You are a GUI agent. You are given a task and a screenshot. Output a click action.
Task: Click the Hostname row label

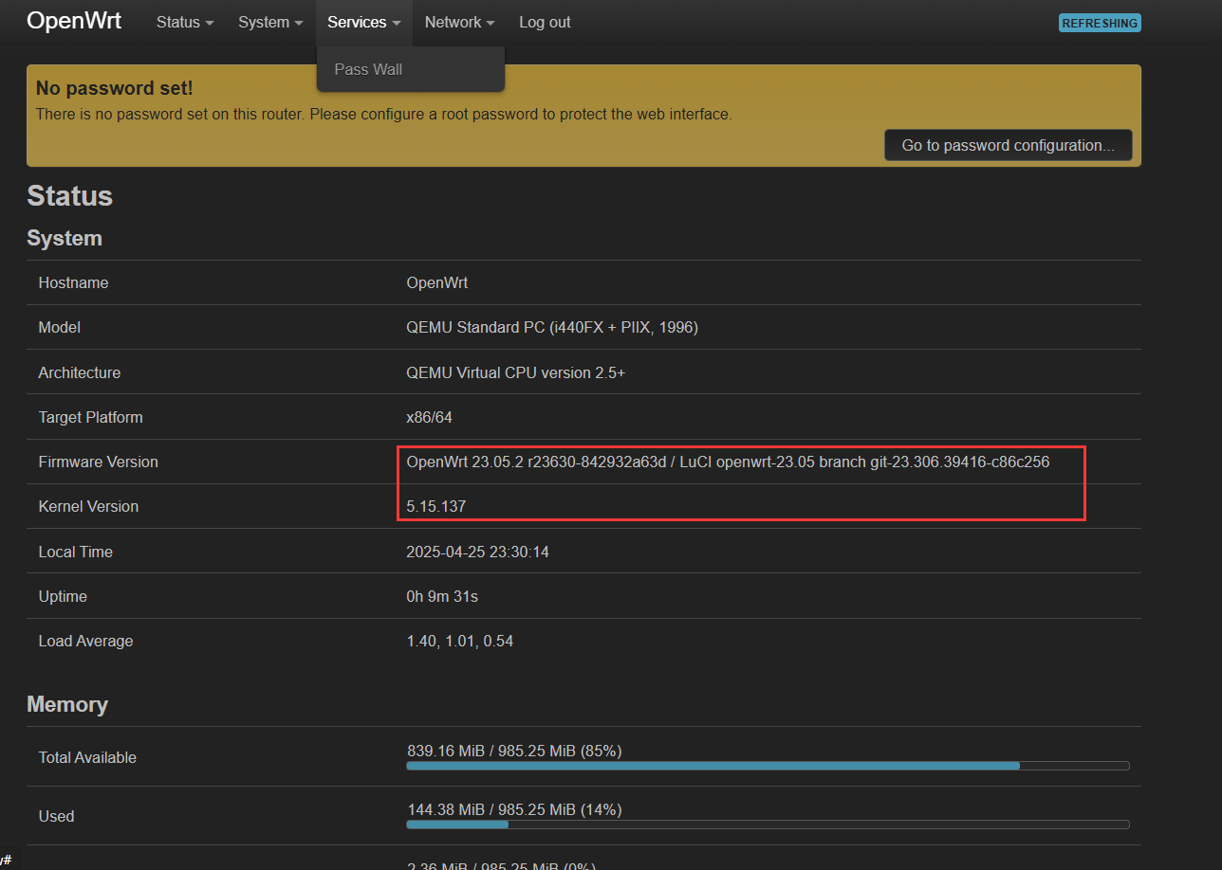(x=73, y=282)
